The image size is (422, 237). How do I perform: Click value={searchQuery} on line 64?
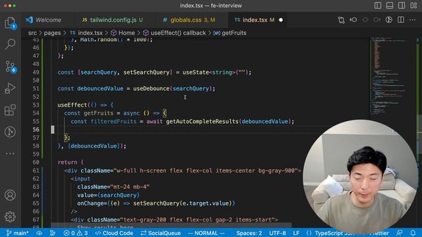pyautogui.click(x=108, y=195)
